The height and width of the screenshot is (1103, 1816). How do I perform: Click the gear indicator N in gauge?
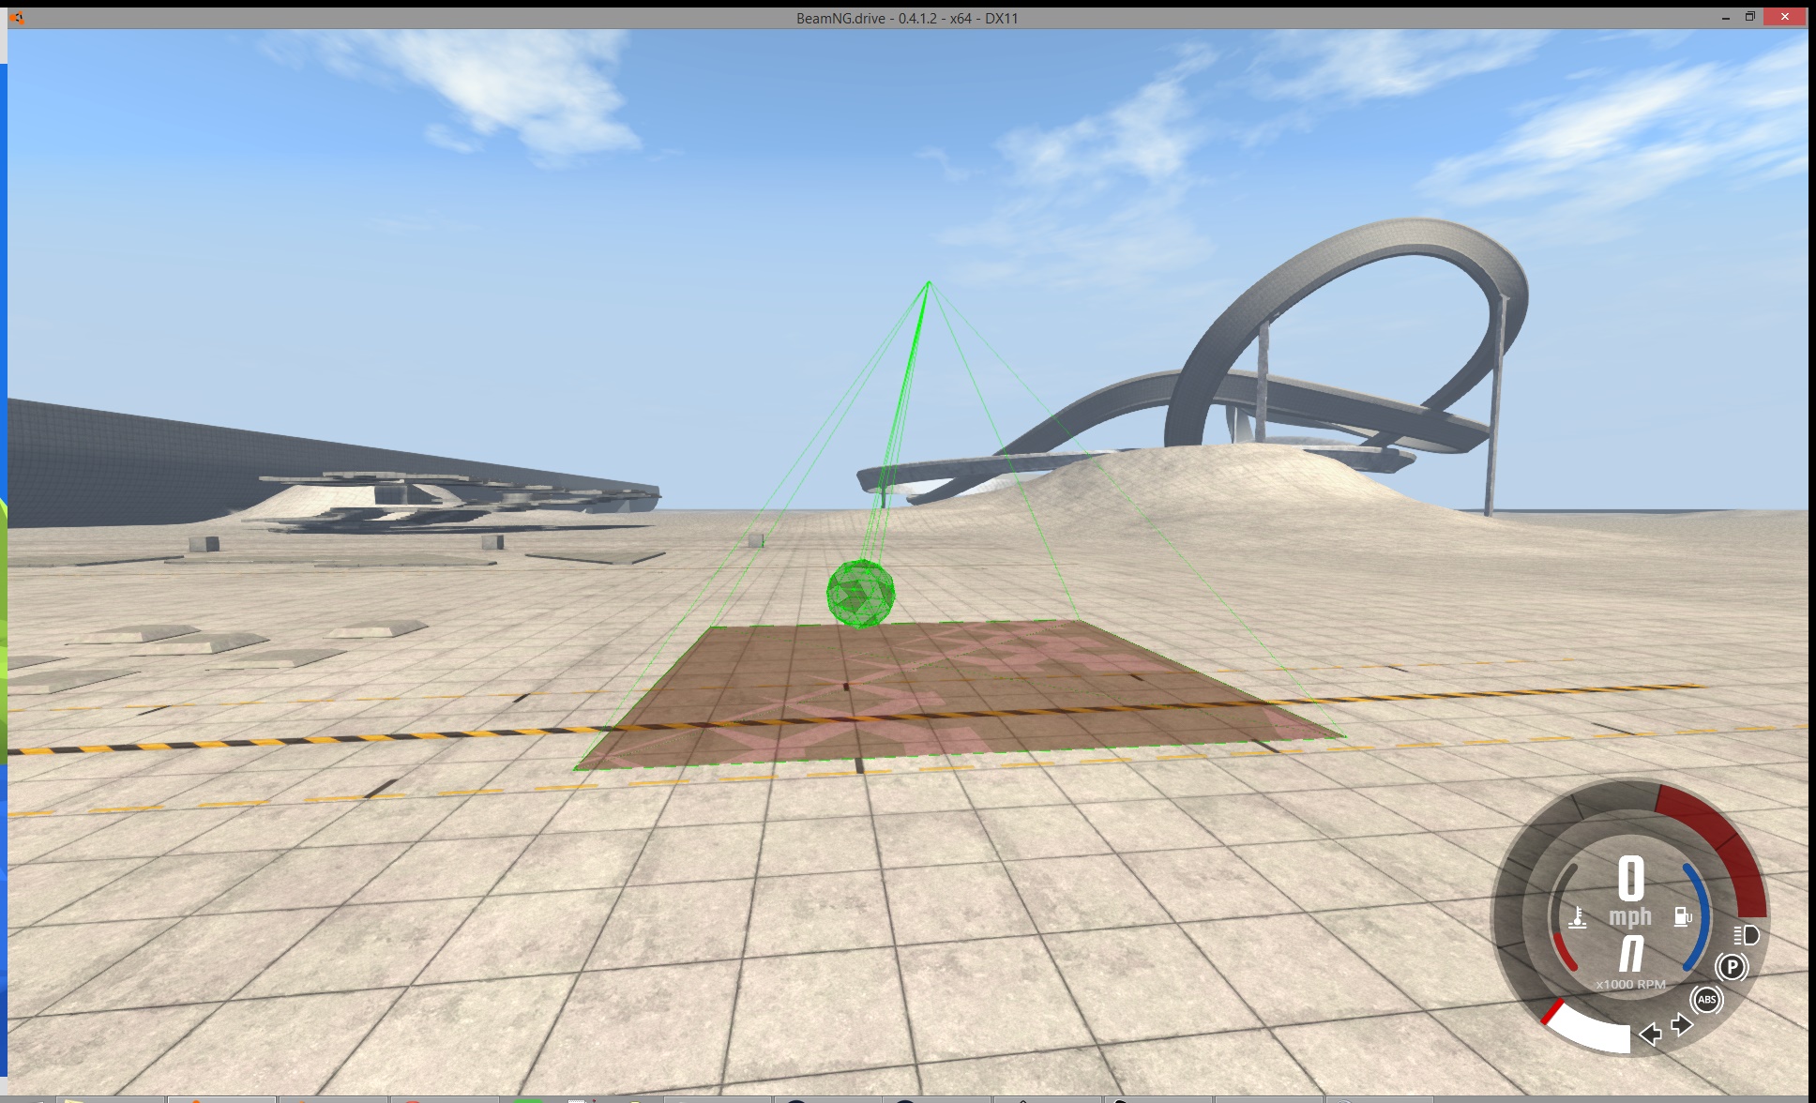click(x=1631, y=955)
